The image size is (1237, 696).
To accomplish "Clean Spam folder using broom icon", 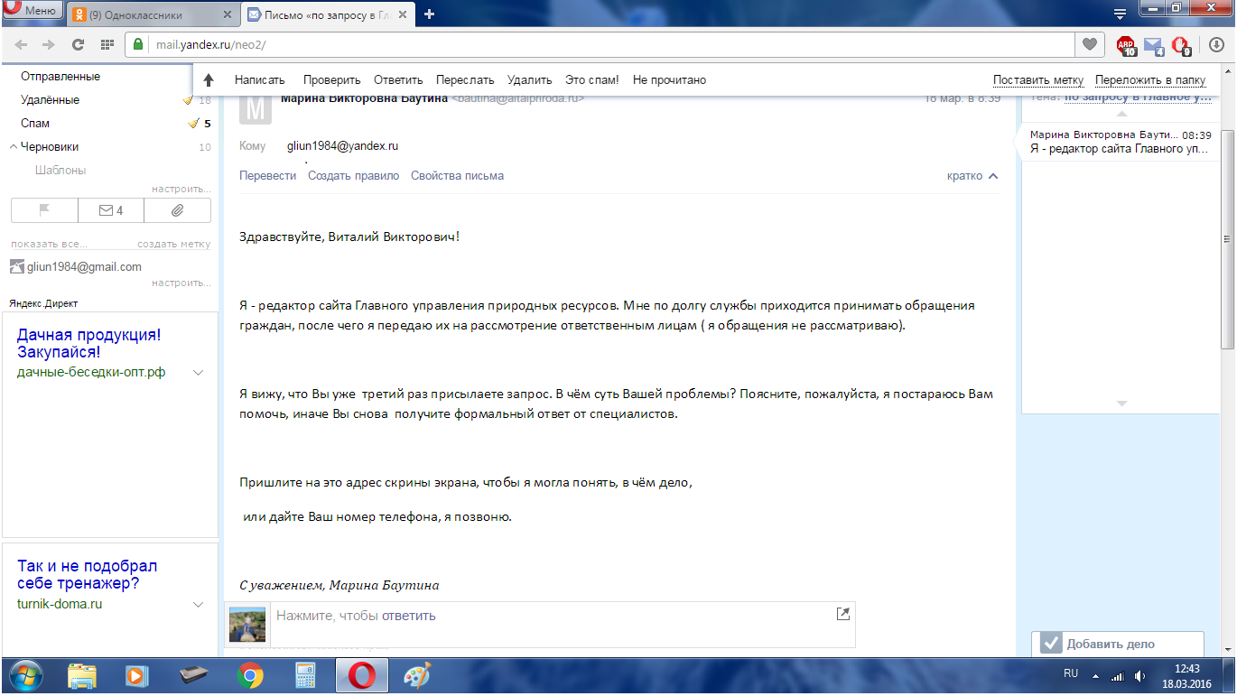I will [192, 124].
